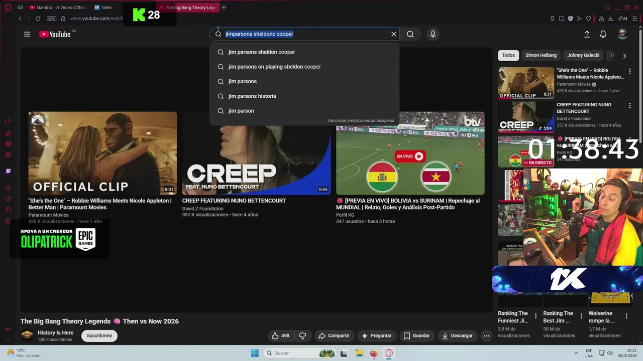This screenshot has width=643, height=361.
Task: Open YouTube upload/create icon
Action: 587,34
